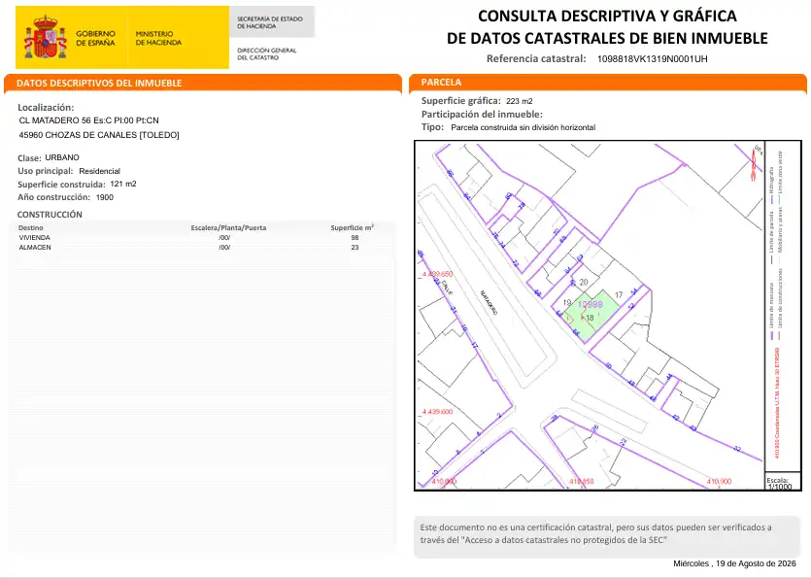Click parcel number 17 on the map
The height and width of the screenshot is (578, 811).
pyautogui.click(x=619, y=295)
